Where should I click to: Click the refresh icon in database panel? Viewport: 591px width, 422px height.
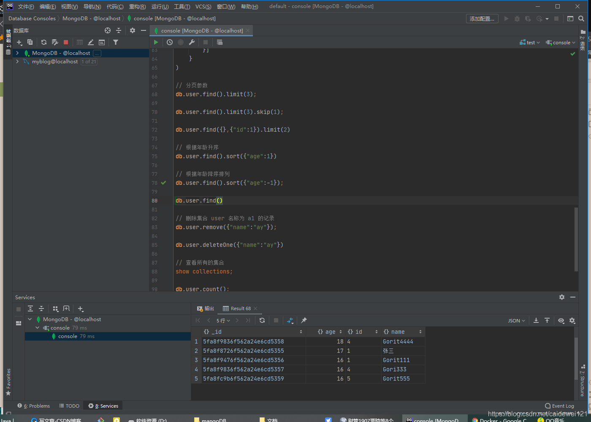coord(44,42)
